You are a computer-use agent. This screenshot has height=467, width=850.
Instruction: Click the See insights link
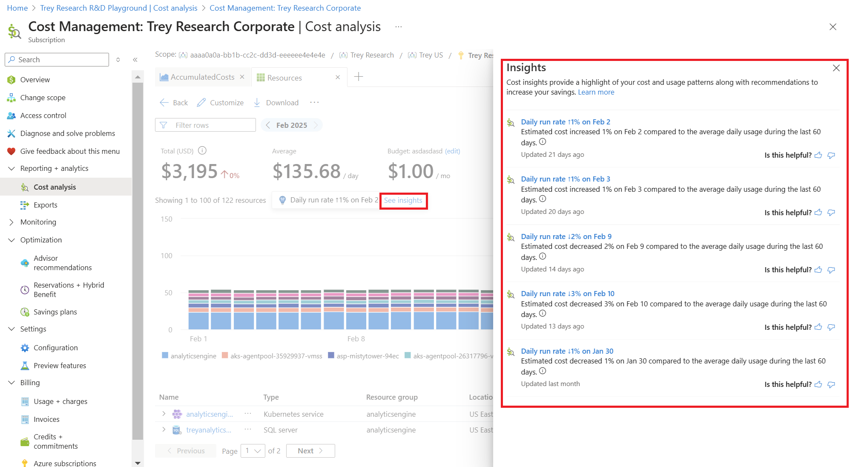pos(403,200)
